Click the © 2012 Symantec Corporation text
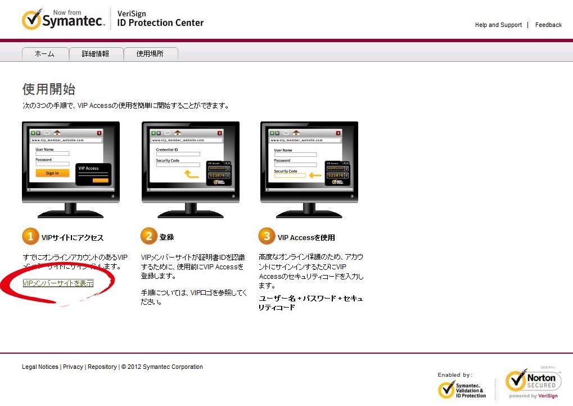The height and width of the screenshot is (406, 573). pyautogui.click(x=162, y=367)
